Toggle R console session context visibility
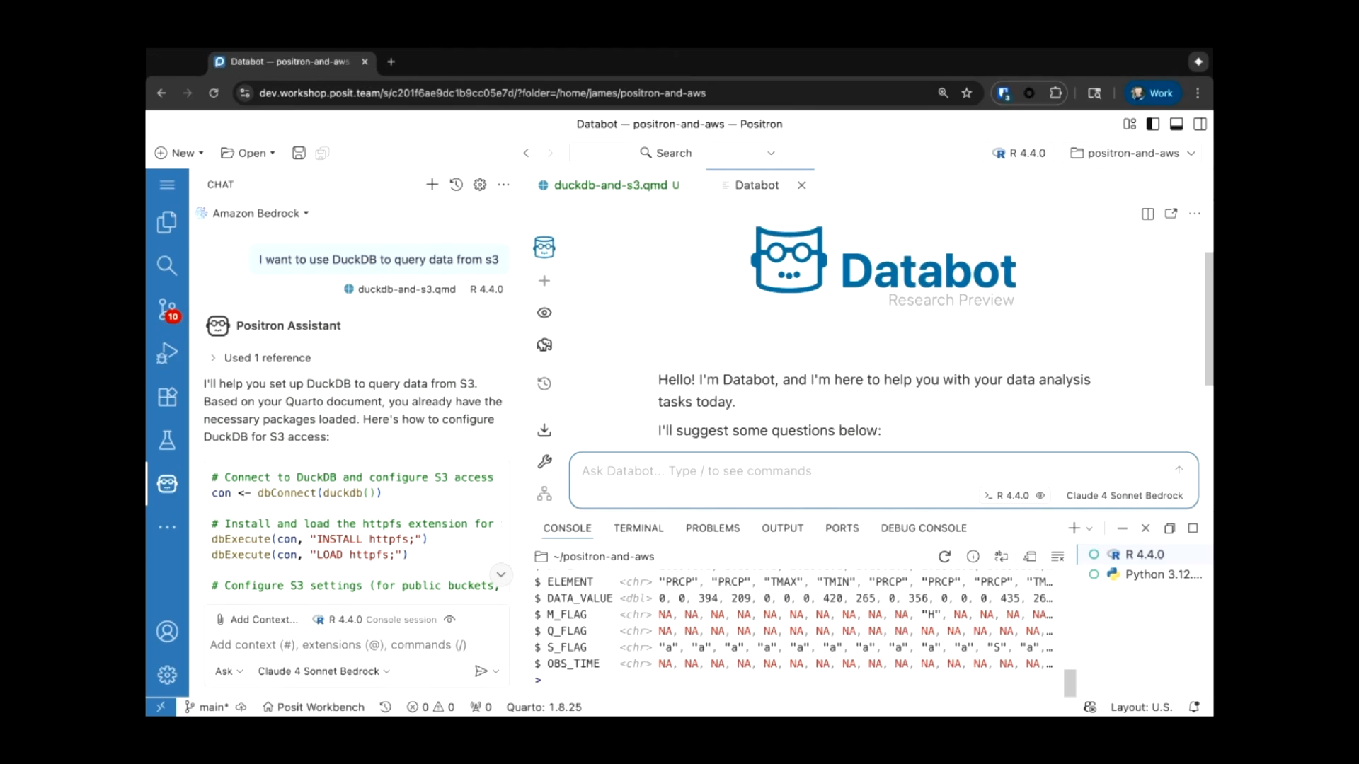 tap(449, 619)
